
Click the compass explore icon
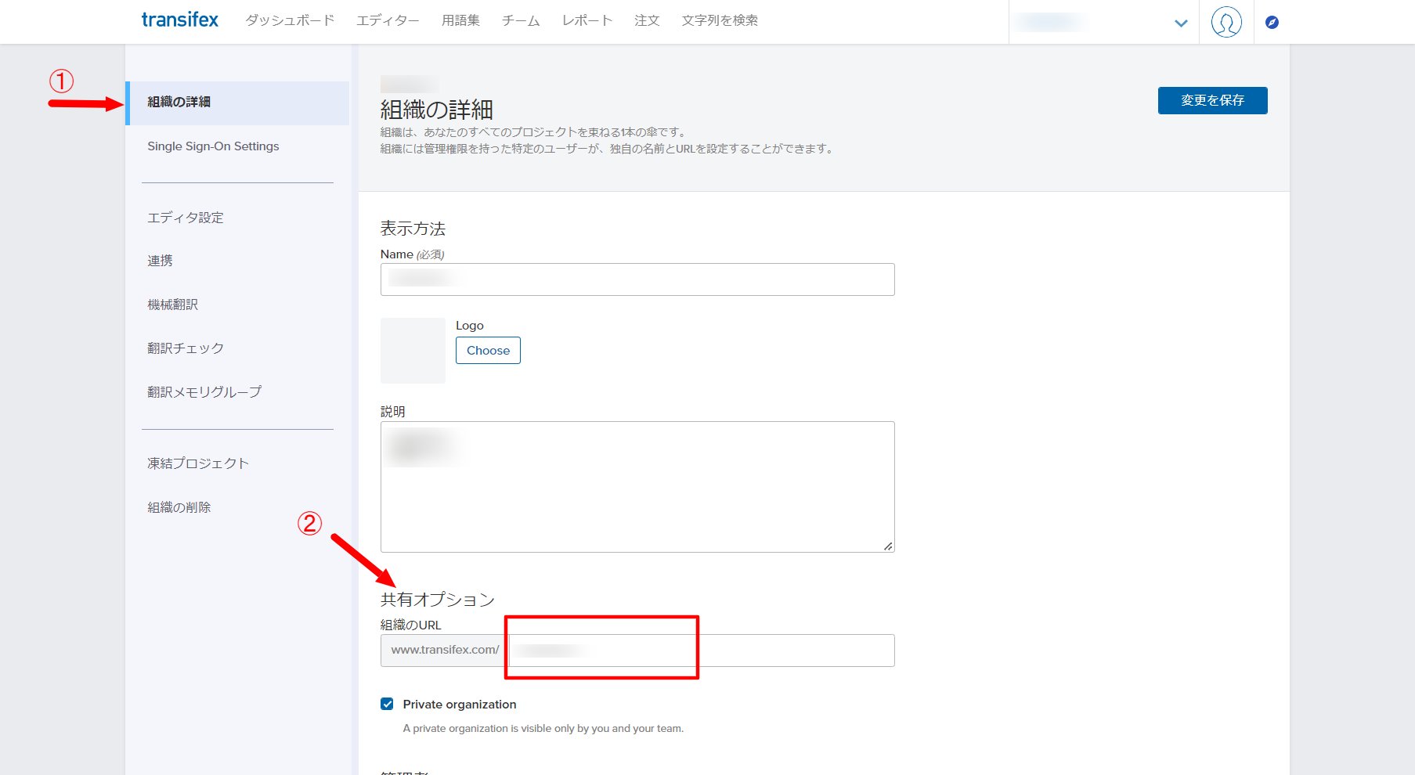coord(1272,23)
